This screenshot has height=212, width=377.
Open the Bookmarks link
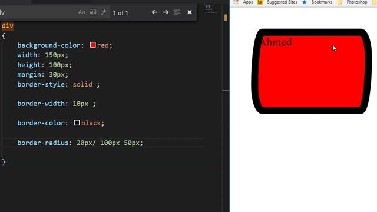322,2
